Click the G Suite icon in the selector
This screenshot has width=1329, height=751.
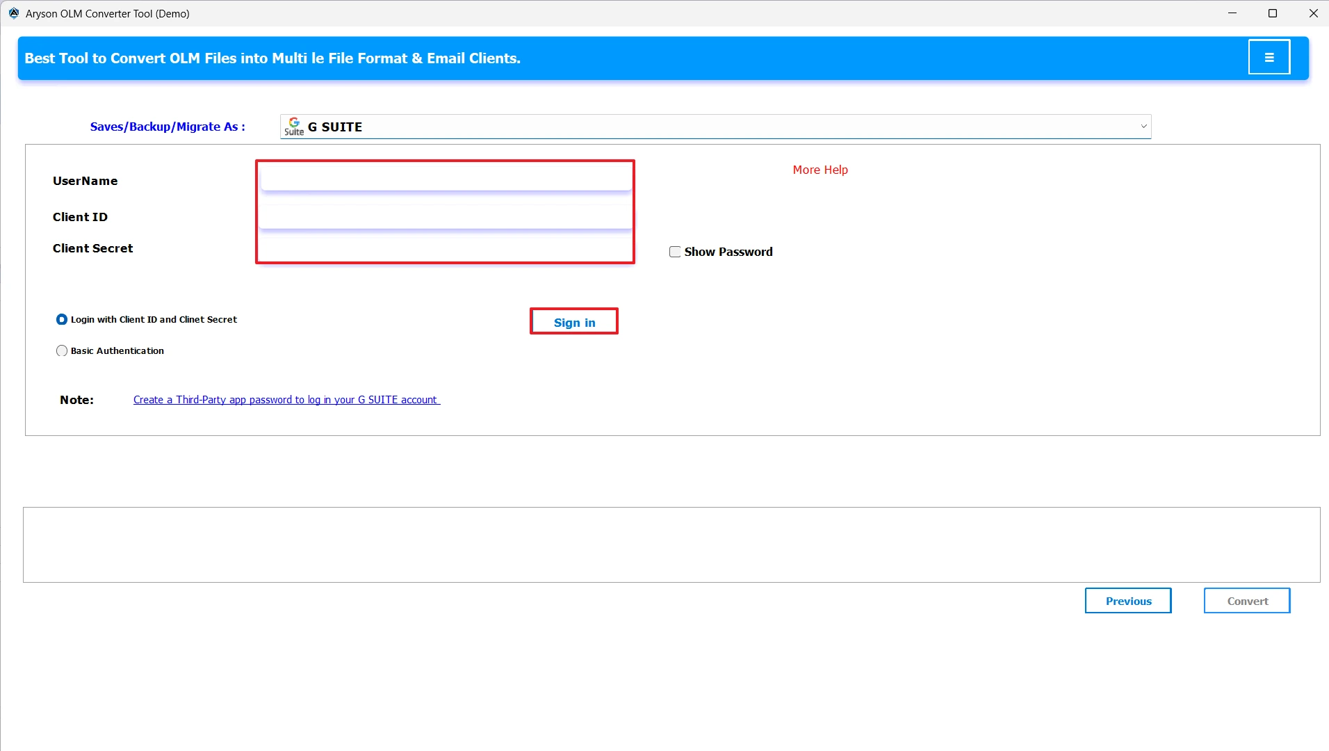[293, 126]
